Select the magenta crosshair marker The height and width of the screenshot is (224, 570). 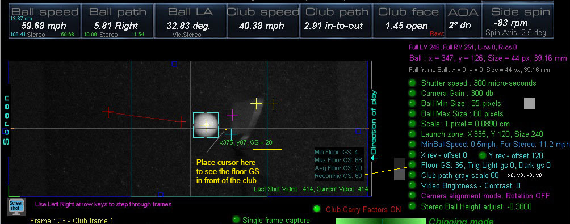point(232,115)
